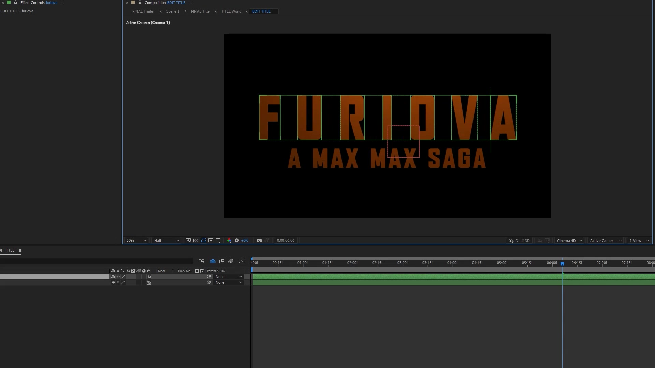Screen dimensions: 655x368
Task: Navigate to Scene 1 composition breadcrumb
Action: (x=173, y=11)
